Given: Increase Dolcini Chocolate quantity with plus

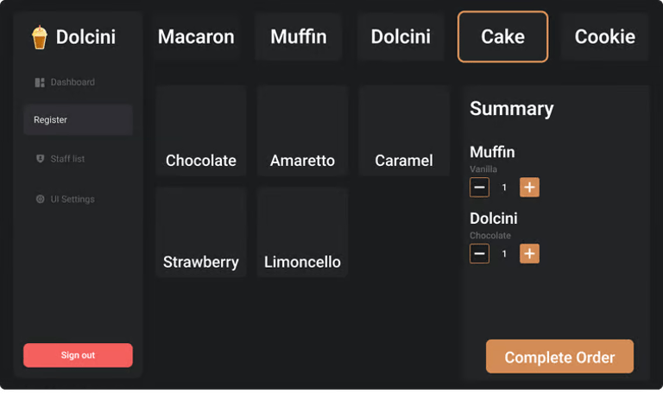Looking at the screenshot, I should 529,253.
